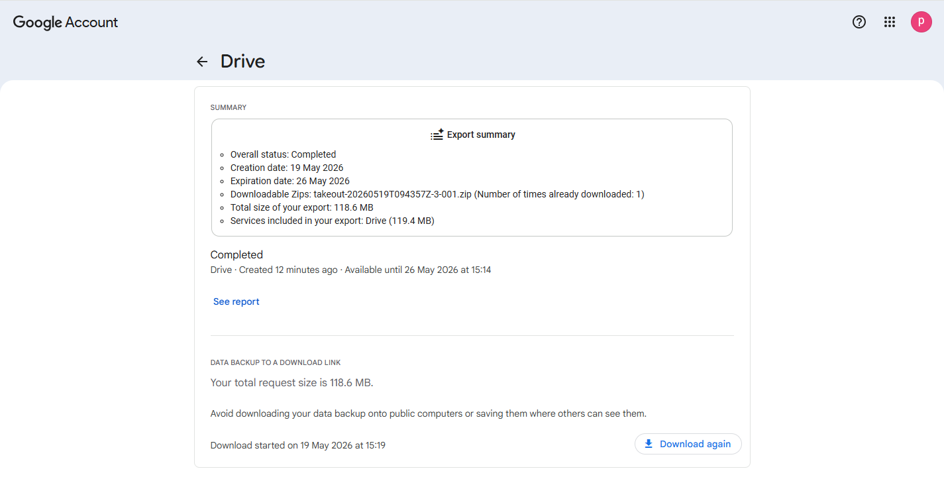Image resolution: width=944 pixels, height=479 pixels.
Task: Click the Total size of your export line
Action: click(302, 207)
